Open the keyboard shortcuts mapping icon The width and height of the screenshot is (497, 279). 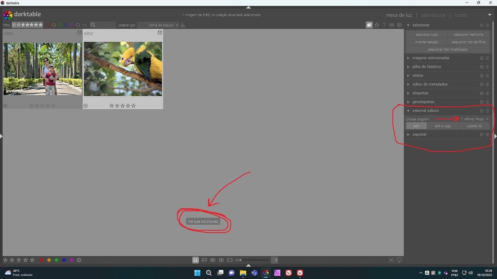[x=391, y=25]
